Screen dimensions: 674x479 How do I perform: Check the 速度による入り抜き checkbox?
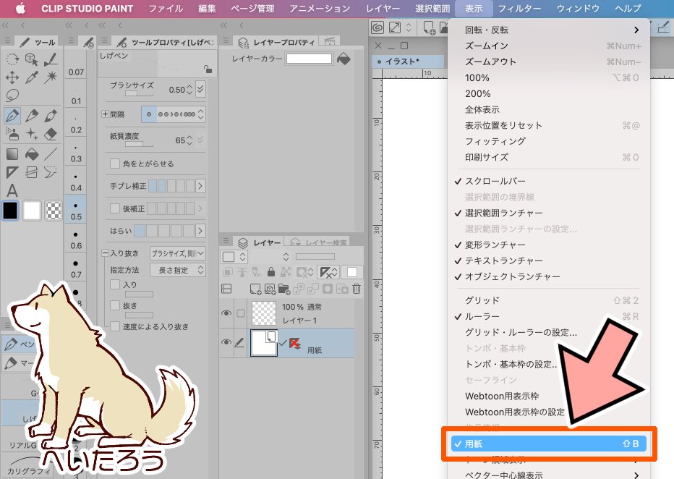click(x=115, y=326)
